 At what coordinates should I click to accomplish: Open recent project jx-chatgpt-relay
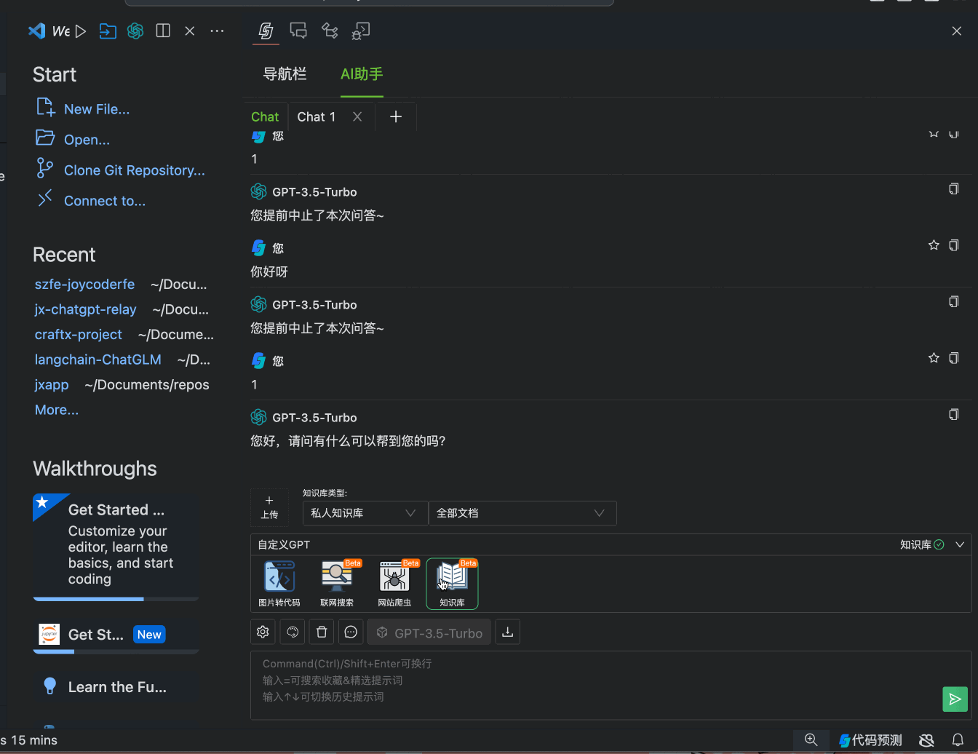[x=86, y=309]
